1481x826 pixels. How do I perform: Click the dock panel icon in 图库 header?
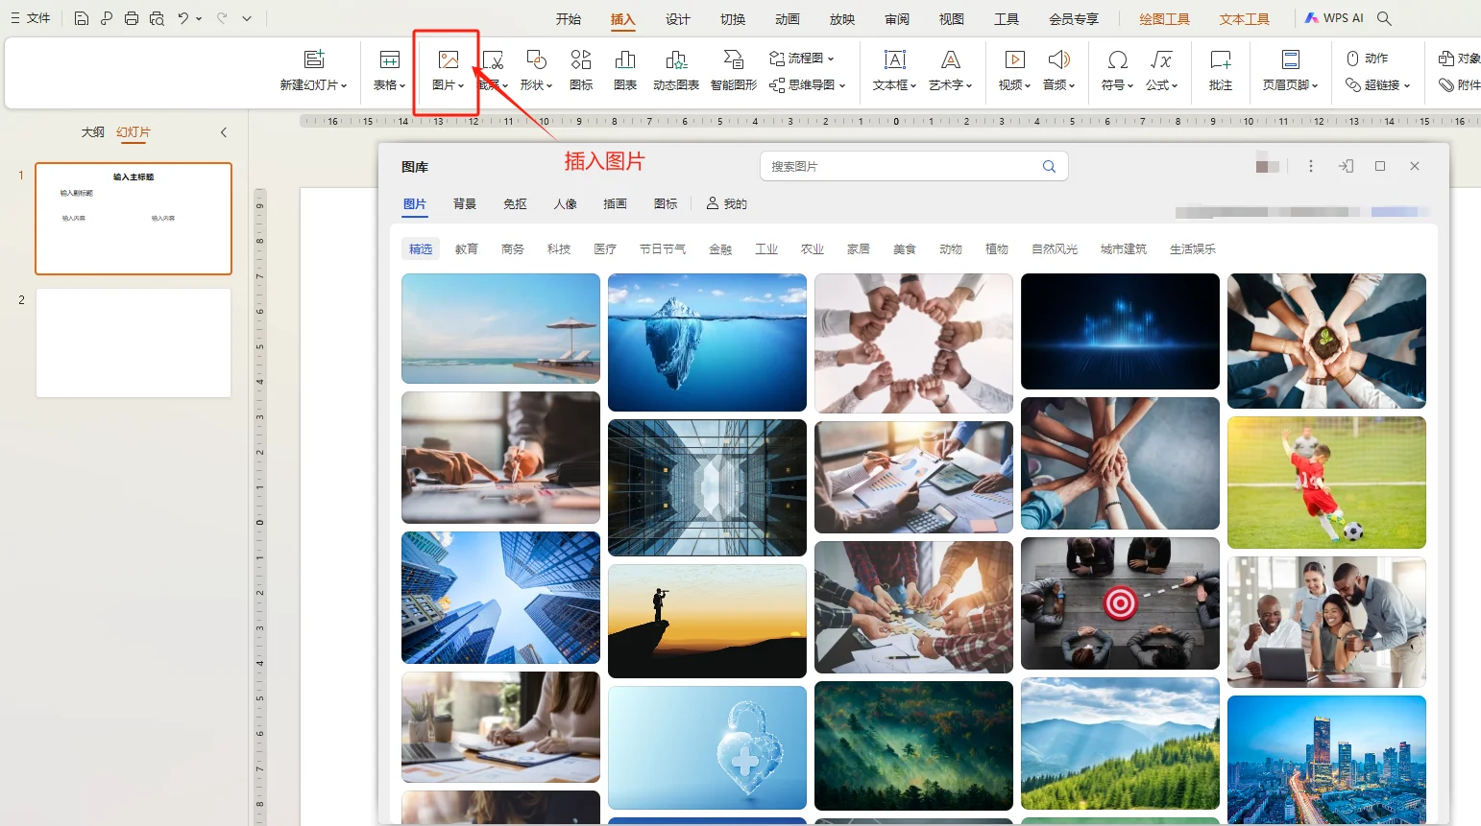pos(1346,166)
